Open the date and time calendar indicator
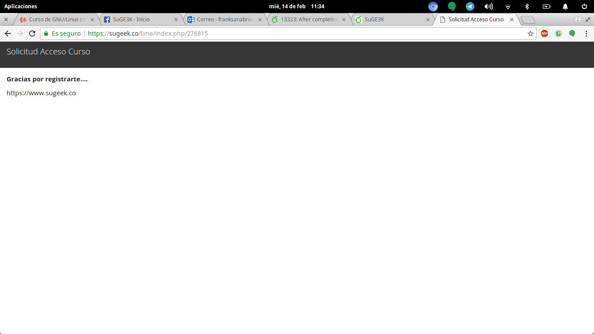 click(297, 7)
